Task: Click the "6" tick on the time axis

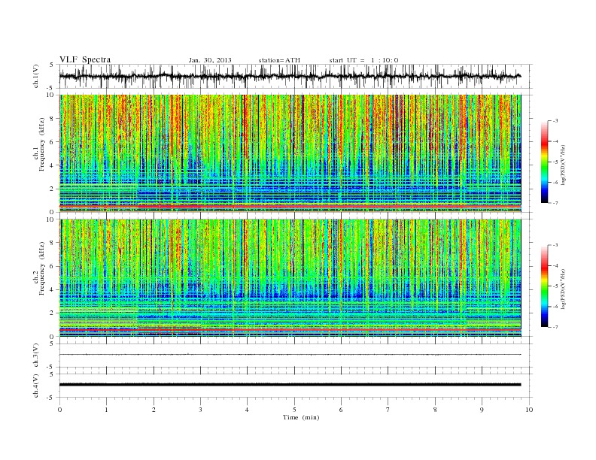Action: pyautogui.click(x=341, y=410)
